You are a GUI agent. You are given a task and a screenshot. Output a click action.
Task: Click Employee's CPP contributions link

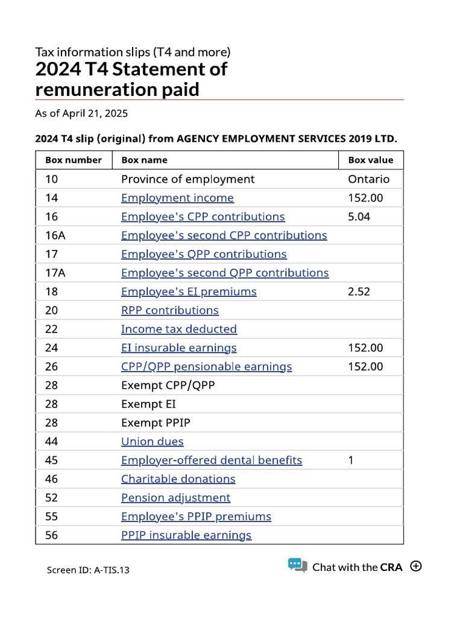pyautogui.click(x=203, y=217)
